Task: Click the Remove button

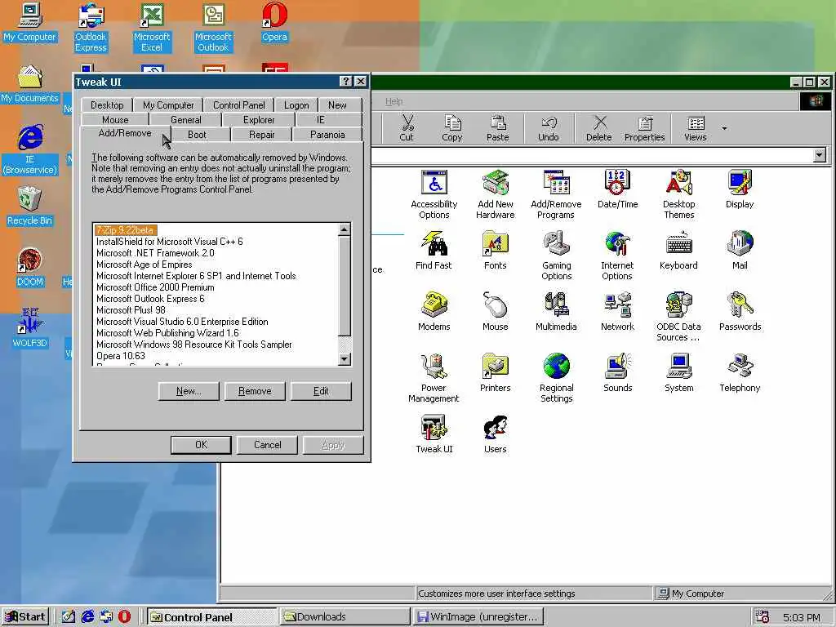Action: (255, 391)
